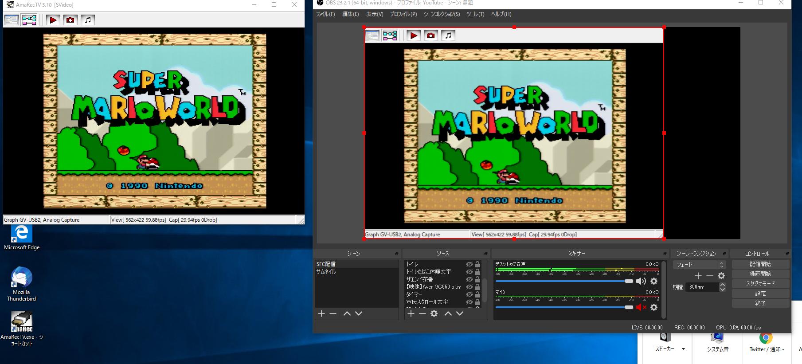Adjust the マイク volume slider

(x=564, y=307)
